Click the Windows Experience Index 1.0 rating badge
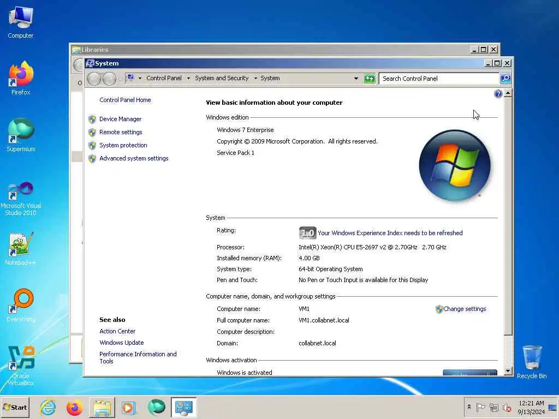 [307, 233]
